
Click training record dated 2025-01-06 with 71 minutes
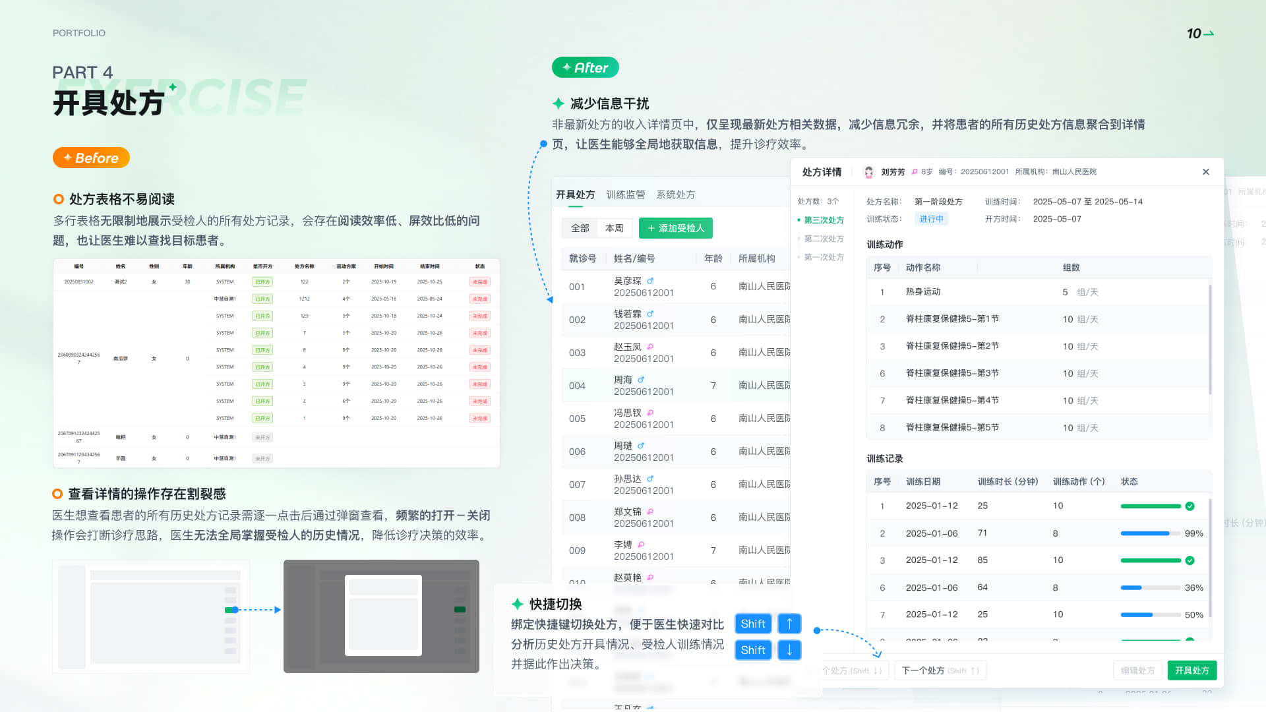pos(1039,533)
